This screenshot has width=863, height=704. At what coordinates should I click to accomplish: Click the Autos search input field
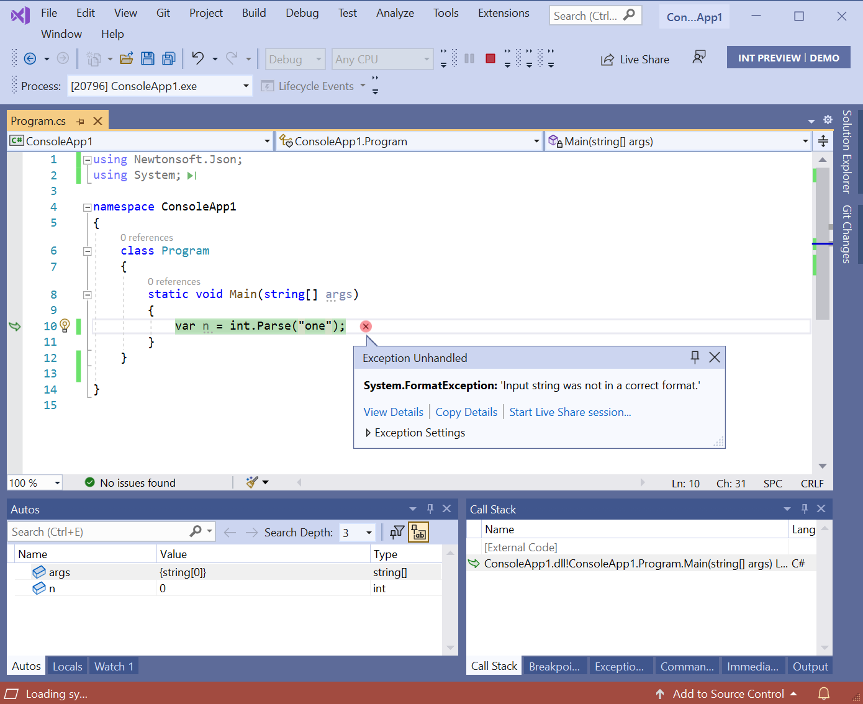99,532
